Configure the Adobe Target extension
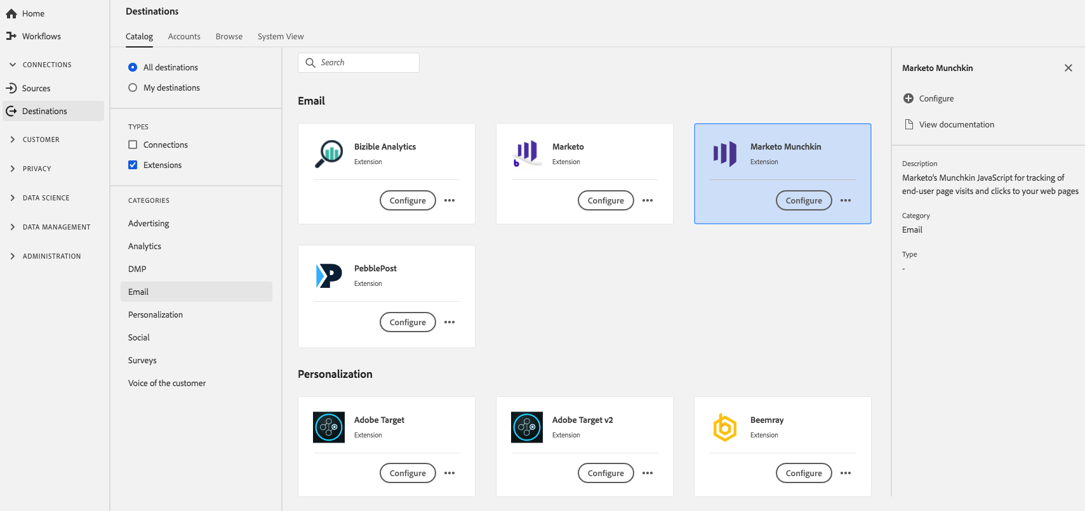 click(x=408, y=473)
